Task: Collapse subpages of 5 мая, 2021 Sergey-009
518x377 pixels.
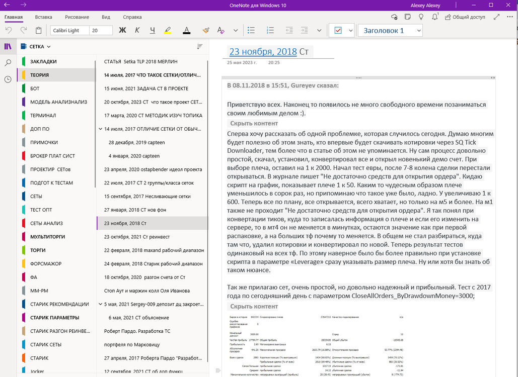Action: 101,304
